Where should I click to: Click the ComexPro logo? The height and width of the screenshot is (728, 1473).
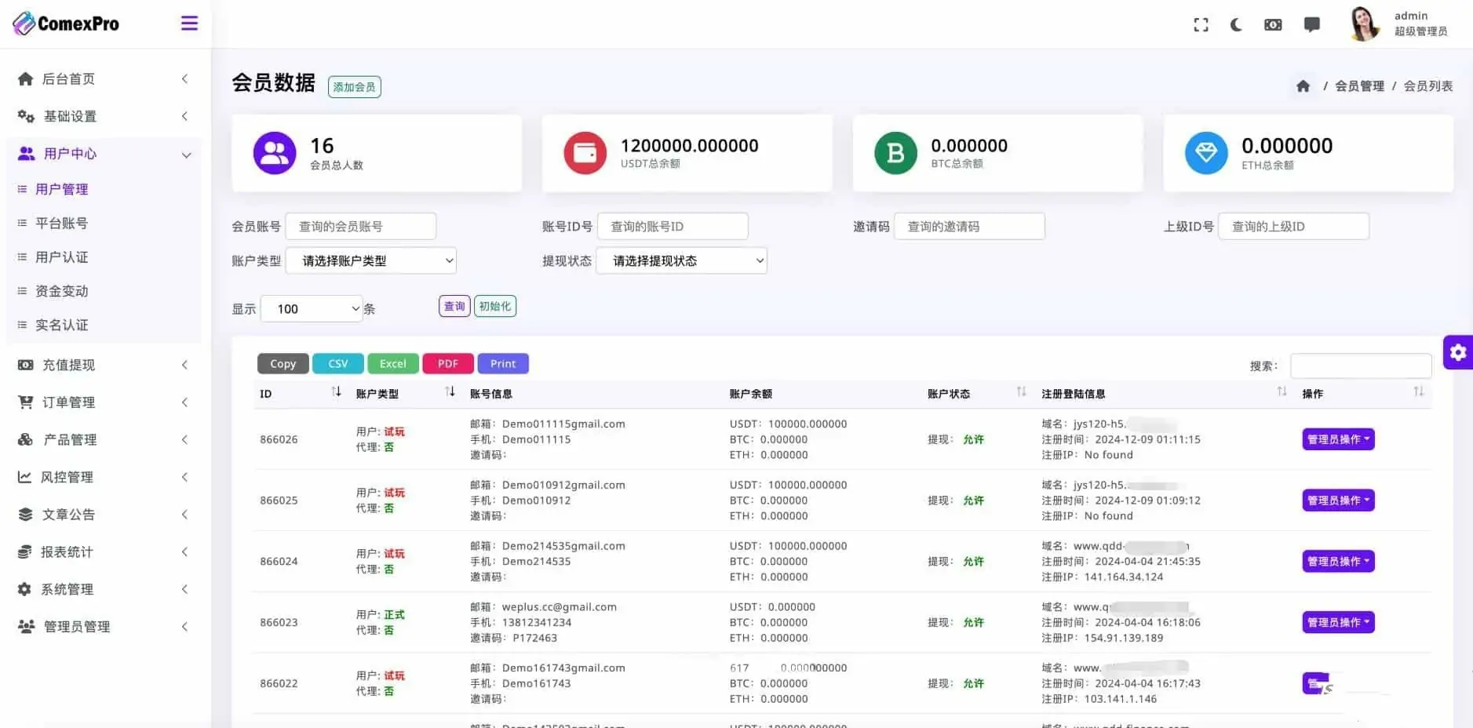(66, 24)
